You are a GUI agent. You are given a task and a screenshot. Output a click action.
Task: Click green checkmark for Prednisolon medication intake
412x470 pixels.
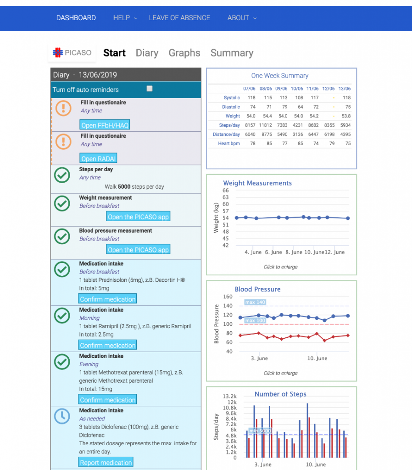[x=62, y=269]
